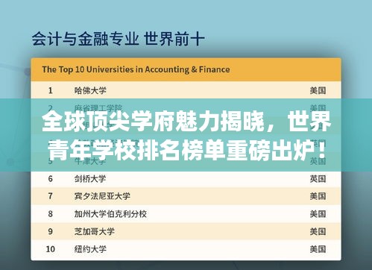The width and height of the screenshot is (372, 270).
Task: Click the 美国 label in row 1
Action: (318, 90)
